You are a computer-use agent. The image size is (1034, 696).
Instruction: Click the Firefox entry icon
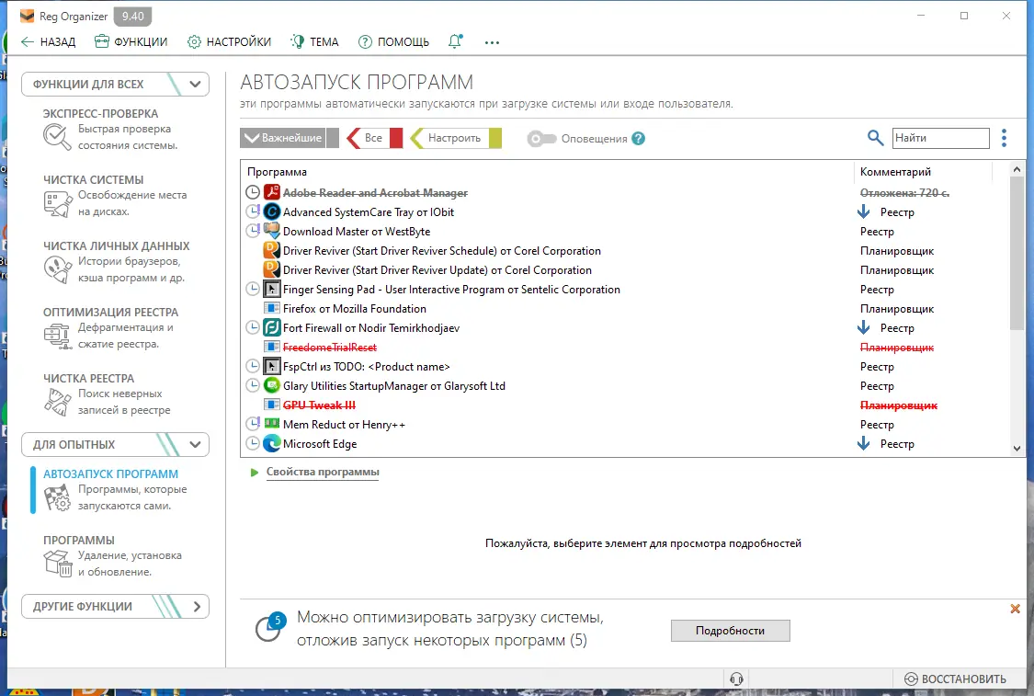272,308
